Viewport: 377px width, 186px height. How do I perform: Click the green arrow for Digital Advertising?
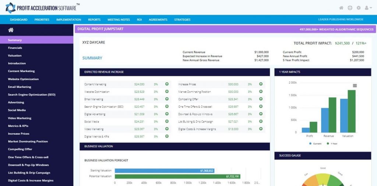click(167, 114)
